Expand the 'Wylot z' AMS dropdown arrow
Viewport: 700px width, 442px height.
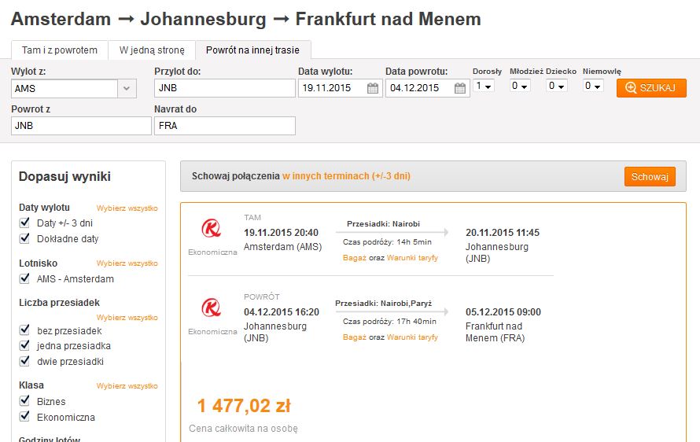coord(127,88)
